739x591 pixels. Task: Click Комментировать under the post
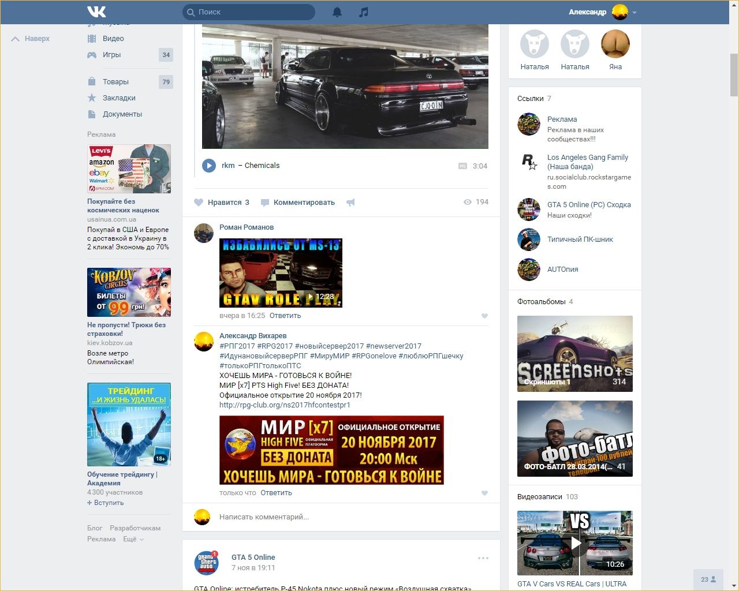[298, 202]
